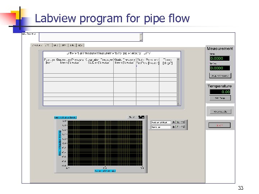Screen dimensions: 259x194
Task: Click the Write Results button
Action: 221,112
